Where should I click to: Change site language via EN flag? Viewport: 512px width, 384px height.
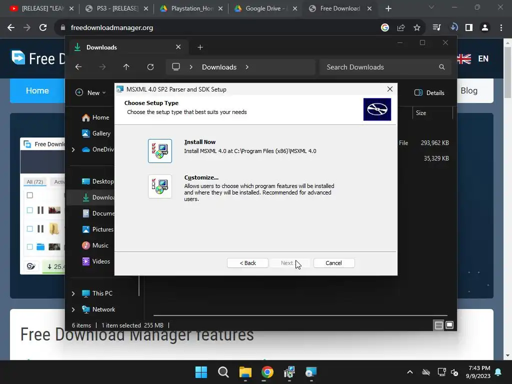pyautogui.click(x=473, y=59)
